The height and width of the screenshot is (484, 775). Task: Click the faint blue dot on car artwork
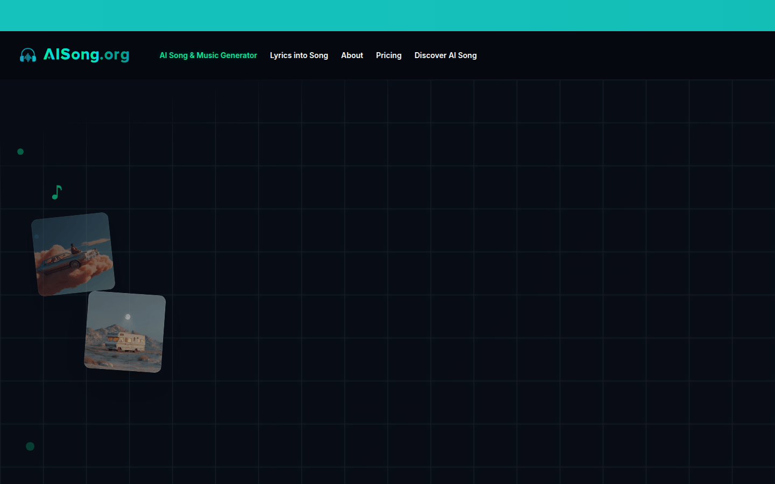(x=37, y=237)
